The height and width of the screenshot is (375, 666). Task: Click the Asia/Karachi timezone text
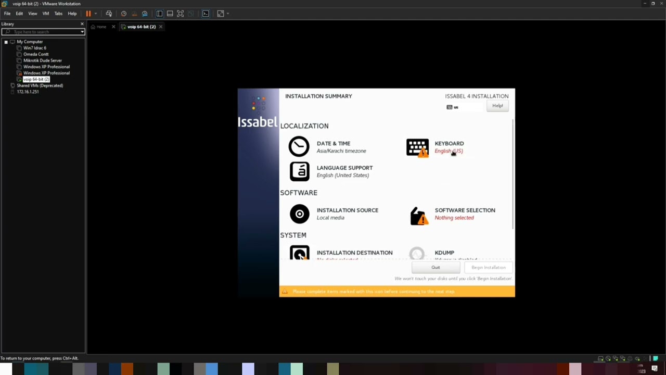point(341,151)
